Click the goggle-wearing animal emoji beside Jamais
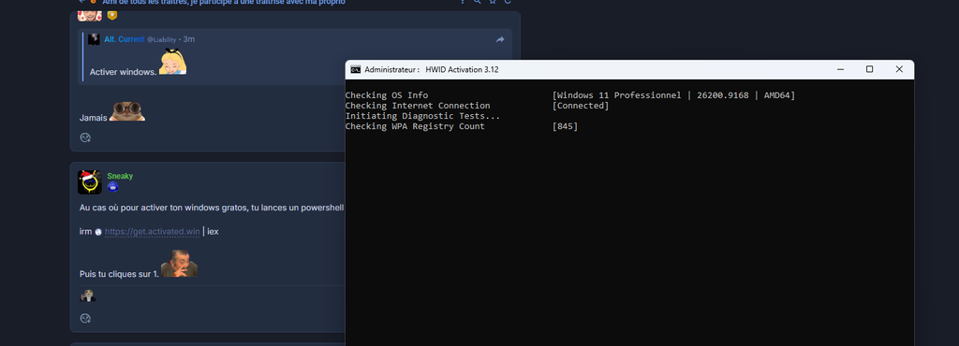The height and width of the screenshot is (346, 959). coord(127,111)
